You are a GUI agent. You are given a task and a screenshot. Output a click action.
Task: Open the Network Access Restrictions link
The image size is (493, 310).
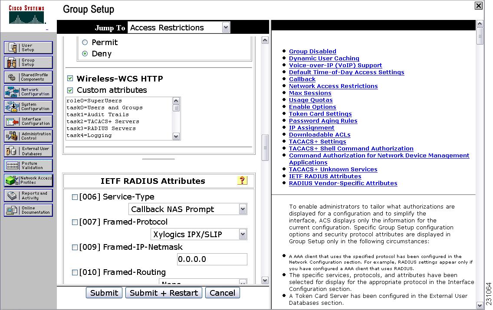333,86
